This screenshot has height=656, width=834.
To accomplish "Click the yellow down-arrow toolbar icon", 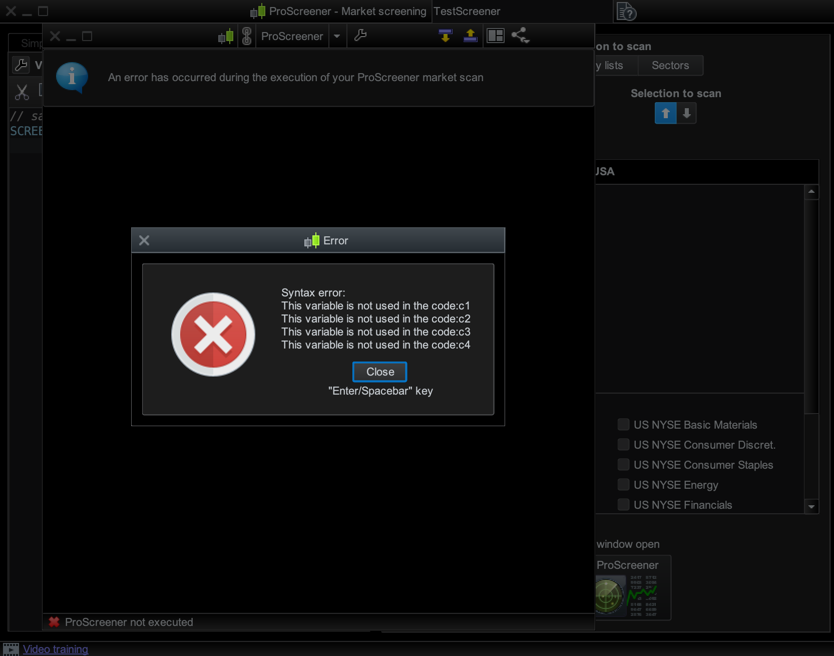I will point(445,36).
